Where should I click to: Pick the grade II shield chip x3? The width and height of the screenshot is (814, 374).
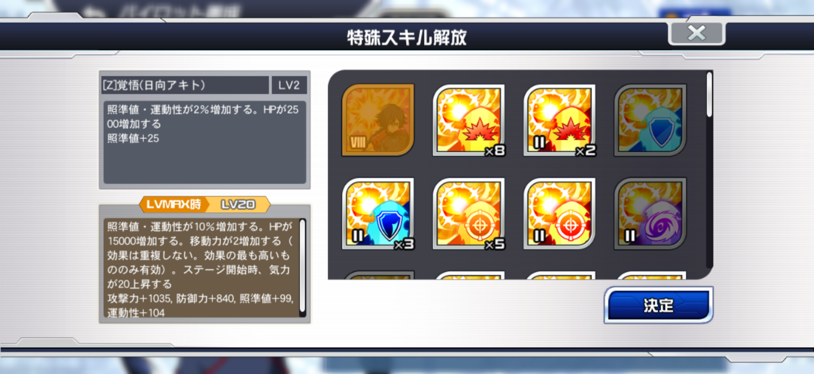(378, 214)
